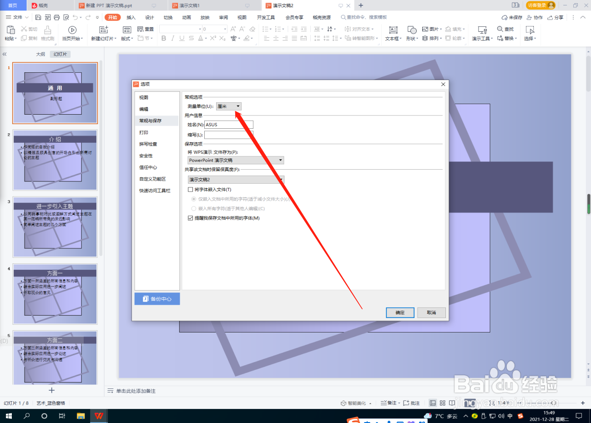Click the Clear Formatting eraser icon

[253, 29]
